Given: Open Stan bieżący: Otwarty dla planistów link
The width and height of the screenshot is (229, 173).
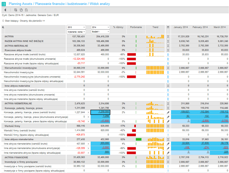Looking at the screenshot, I should pos(25,21).
